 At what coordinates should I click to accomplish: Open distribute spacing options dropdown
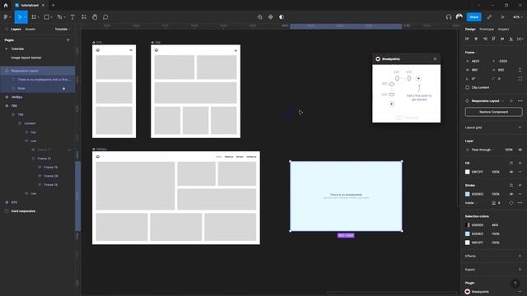tap(520, 39)
